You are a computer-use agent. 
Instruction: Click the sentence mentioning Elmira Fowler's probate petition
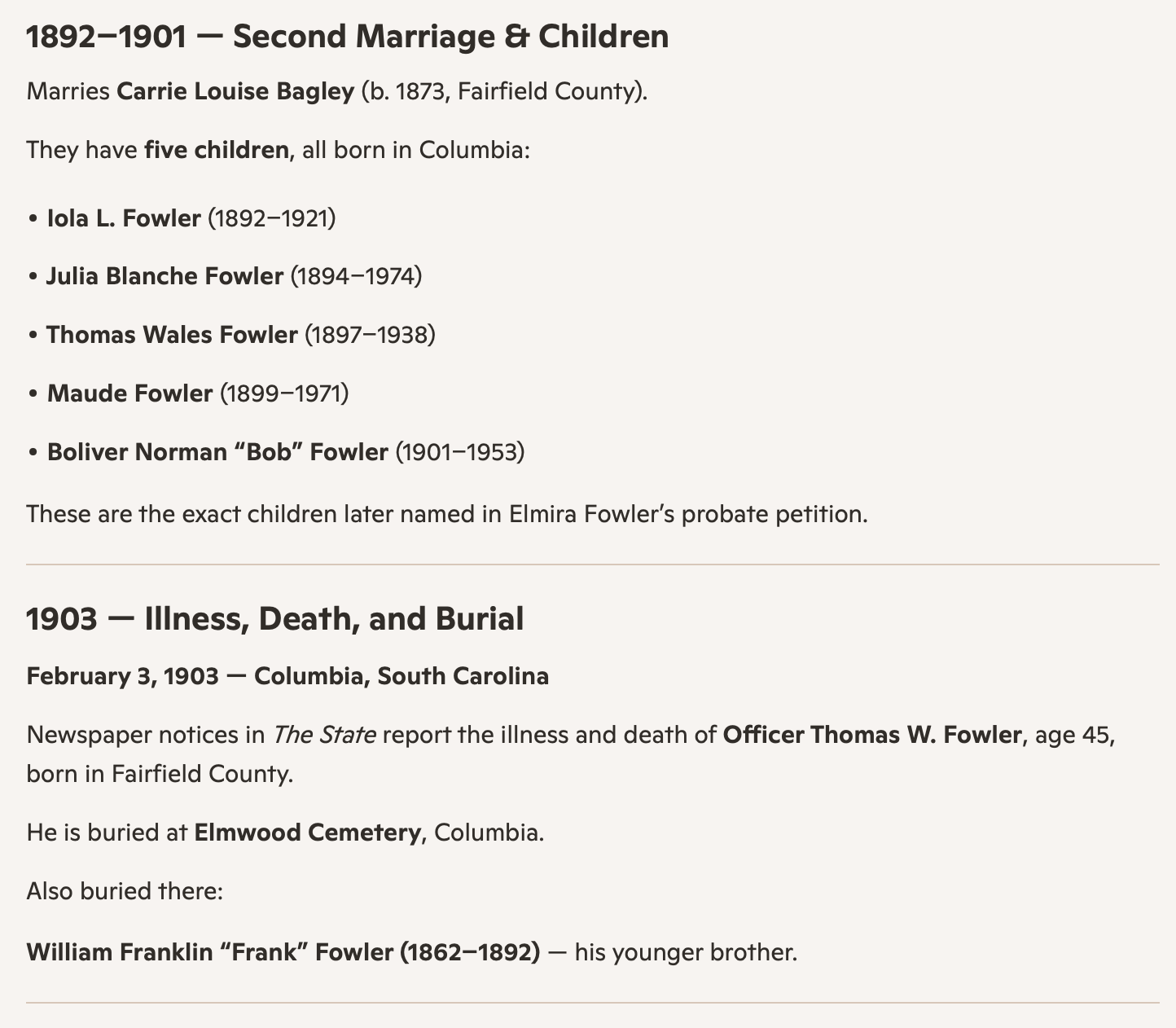click(447, 514)
